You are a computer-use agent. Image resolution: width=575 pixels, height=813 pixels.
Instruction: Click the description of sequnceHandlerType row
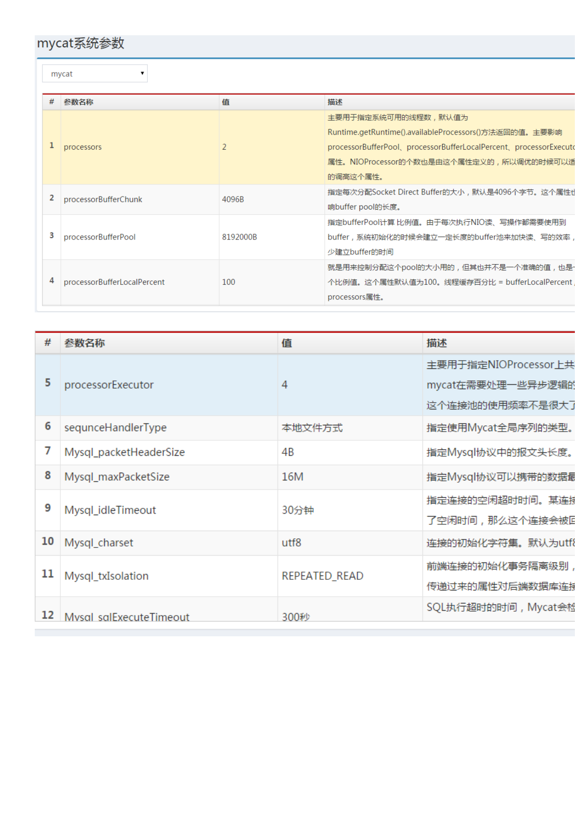pos(500,428)
